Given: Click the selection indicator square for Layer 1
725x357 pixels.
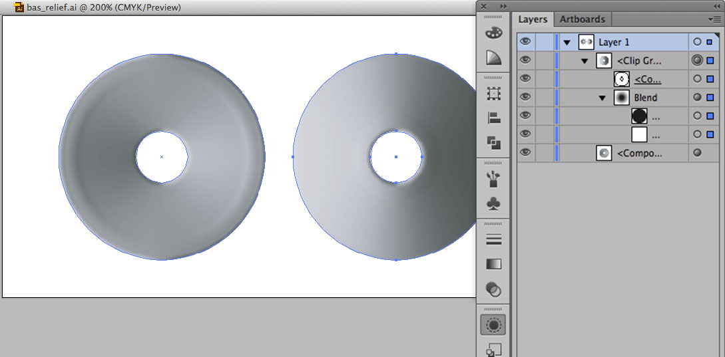Looking at the screenshot, I should click(x=710, y=42).
